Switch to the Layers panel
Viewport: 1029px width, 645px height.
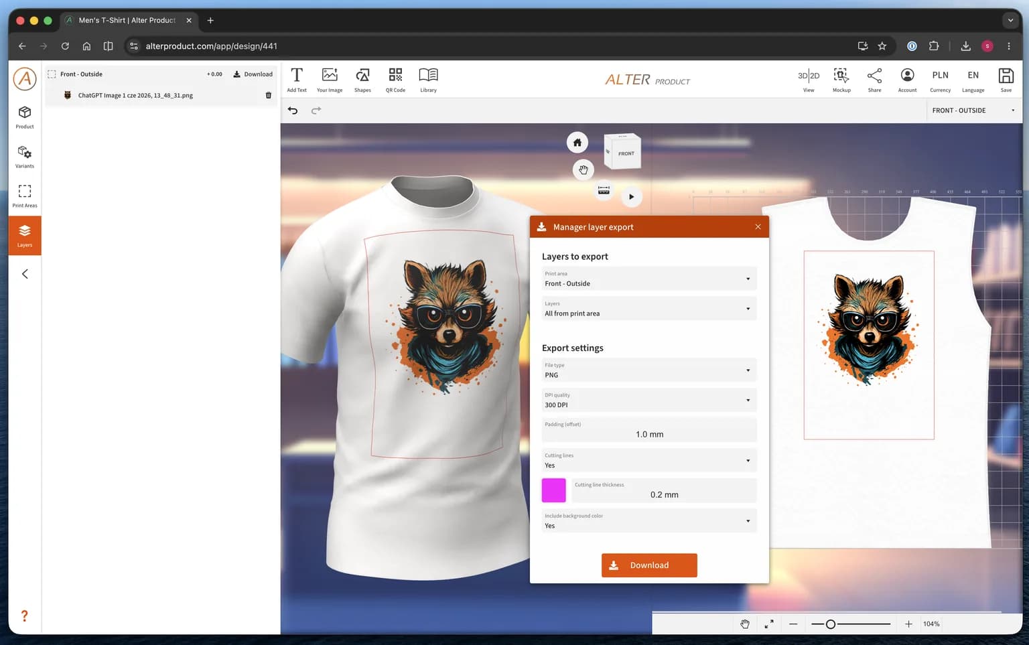[x=25, y=236]
